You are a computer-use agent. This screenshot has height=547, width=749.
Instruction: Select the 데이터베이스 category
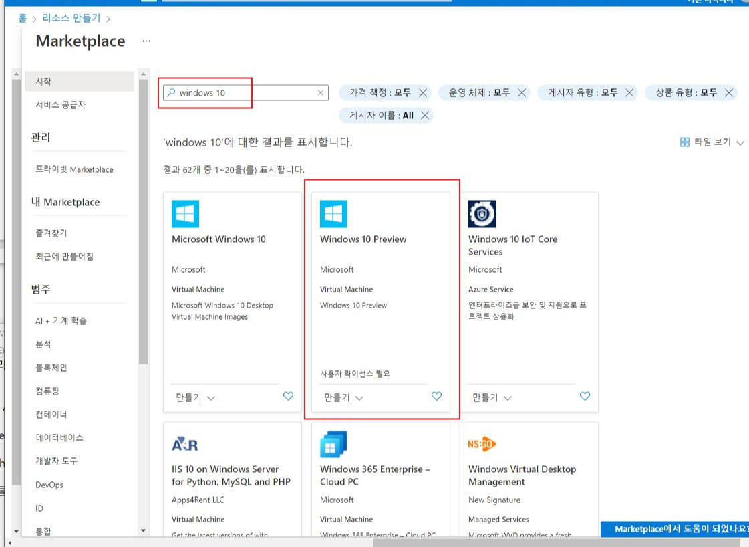click(59, 437)
